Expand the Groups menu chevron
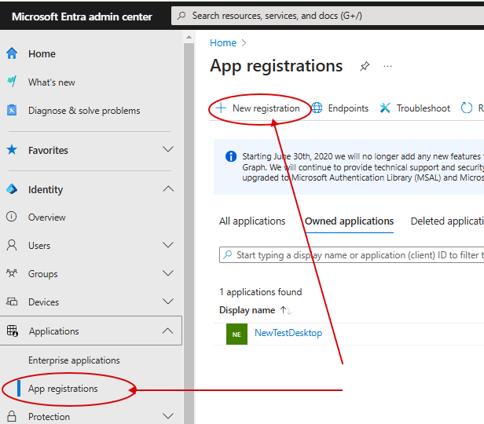 168,273
